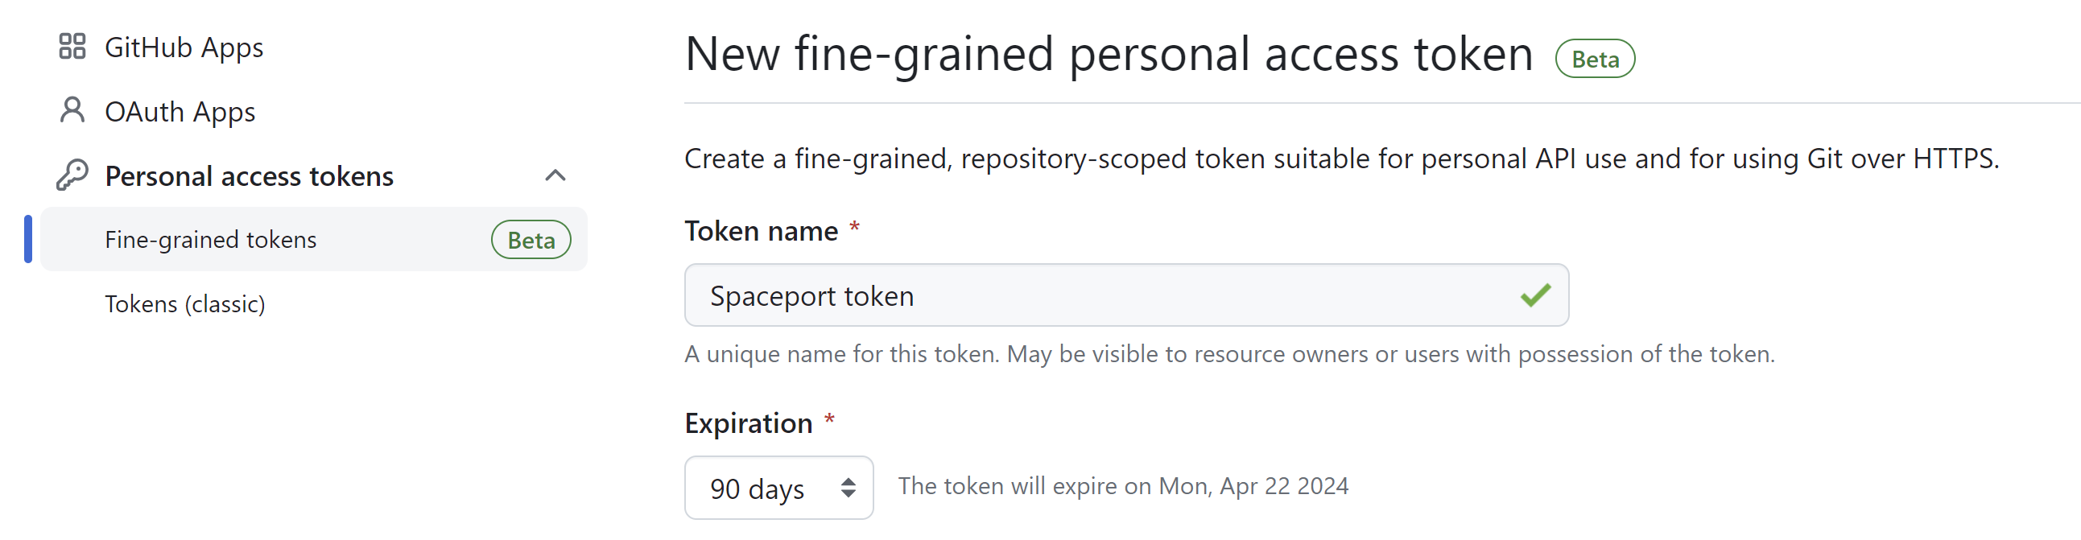The width and height of the screenshot is (2081, 540).
Task: Go to OAuth Apps
Action: tap(180, 112)
